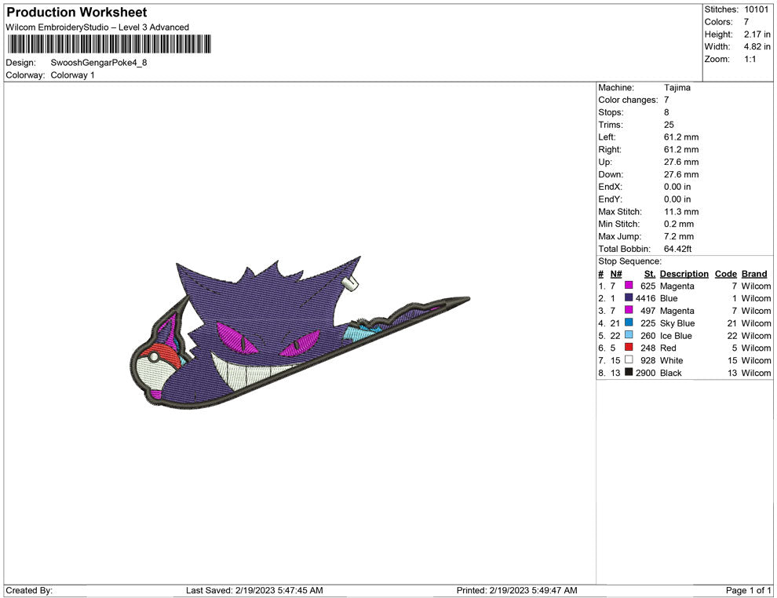777x598 pixels.
Task: Click the design name 'SwooshGengarPoke4_8'
Action: (99, 63)
